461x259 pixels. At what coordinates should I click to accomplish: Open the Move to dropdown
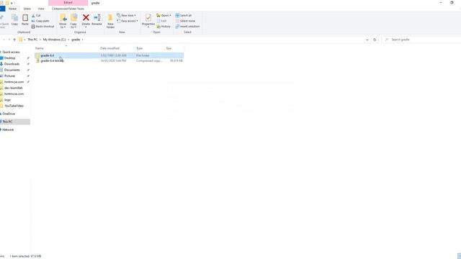[x=63, y=21]
